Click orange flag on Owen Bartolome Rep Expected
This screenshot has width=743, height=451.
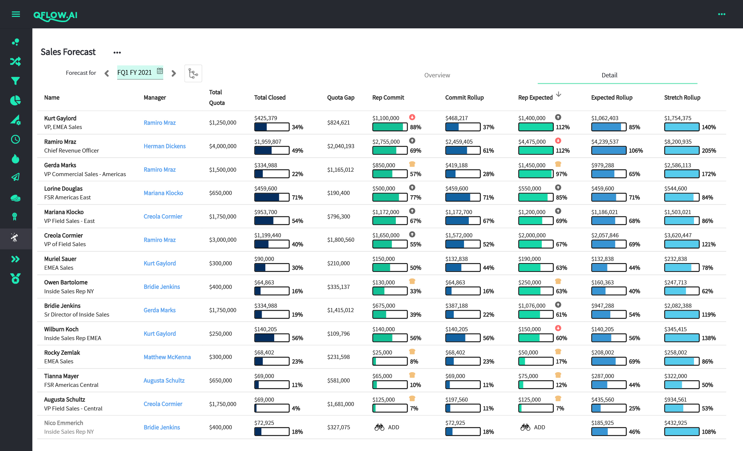tap(558, 282)
